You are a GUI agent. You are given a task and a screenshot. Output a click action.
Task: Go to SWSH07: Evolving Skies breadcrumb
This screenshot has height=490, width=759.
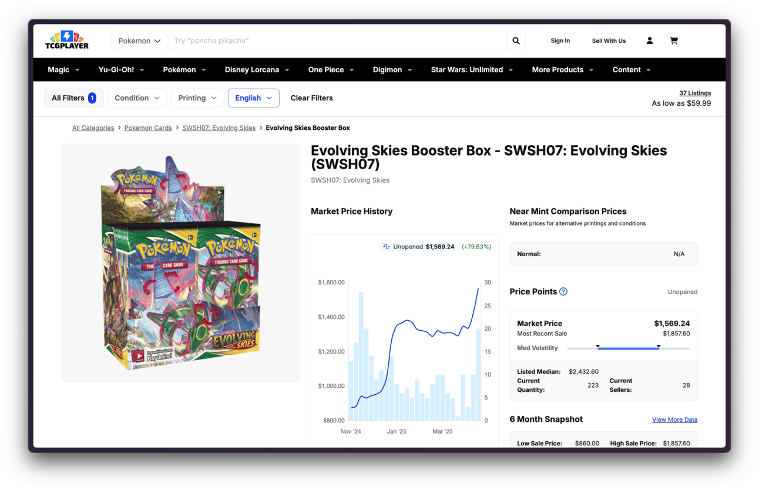219,128
